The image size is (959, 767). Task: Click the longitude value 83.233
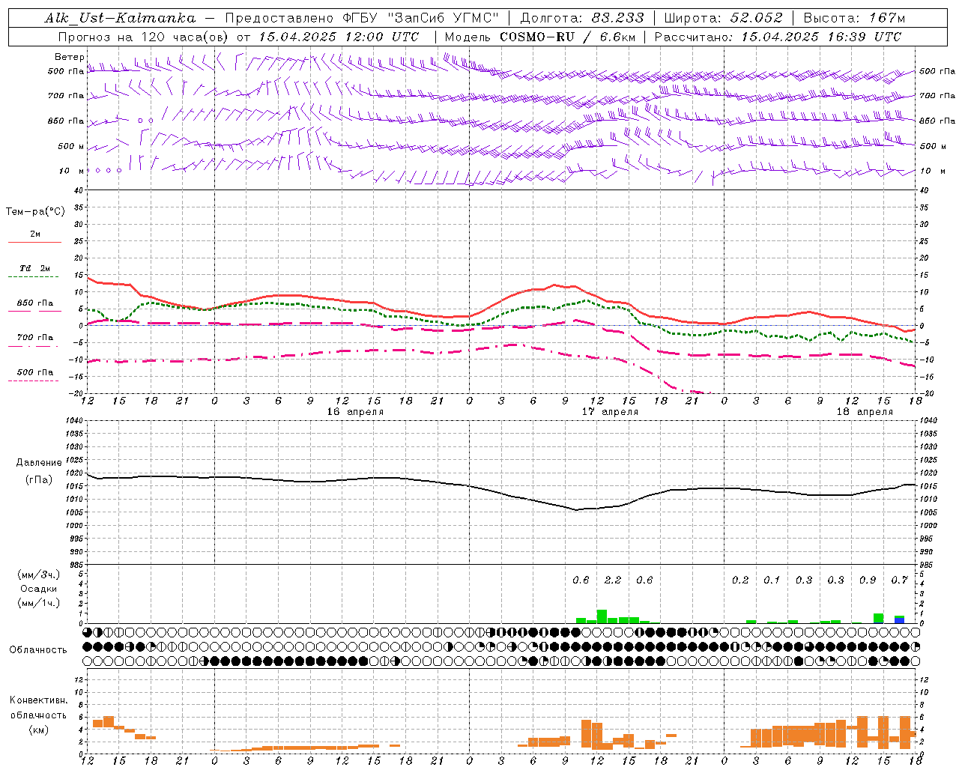[617, 18]
